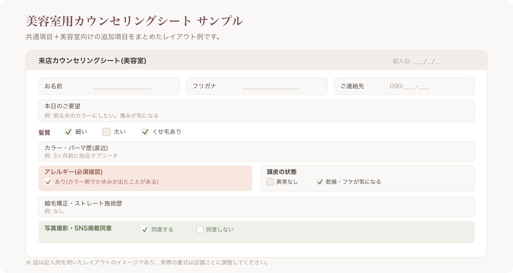Uncheck the allergy あり checkbox

click(48, 182)
